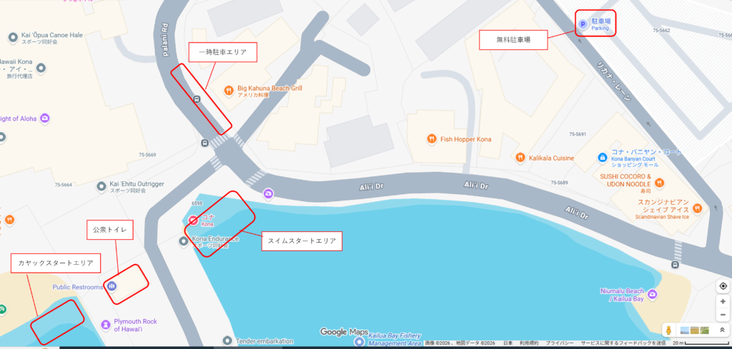
Task: Expand the map controls chevron
Action: 722,330
